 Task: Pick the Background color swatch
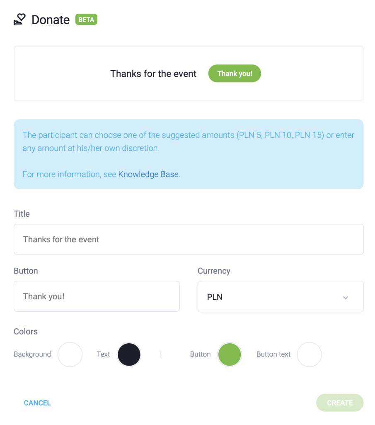click(x=70, y=354)
